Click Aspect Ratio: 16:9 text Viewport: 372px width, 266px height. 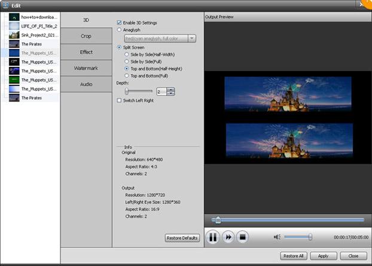(142, 209)
